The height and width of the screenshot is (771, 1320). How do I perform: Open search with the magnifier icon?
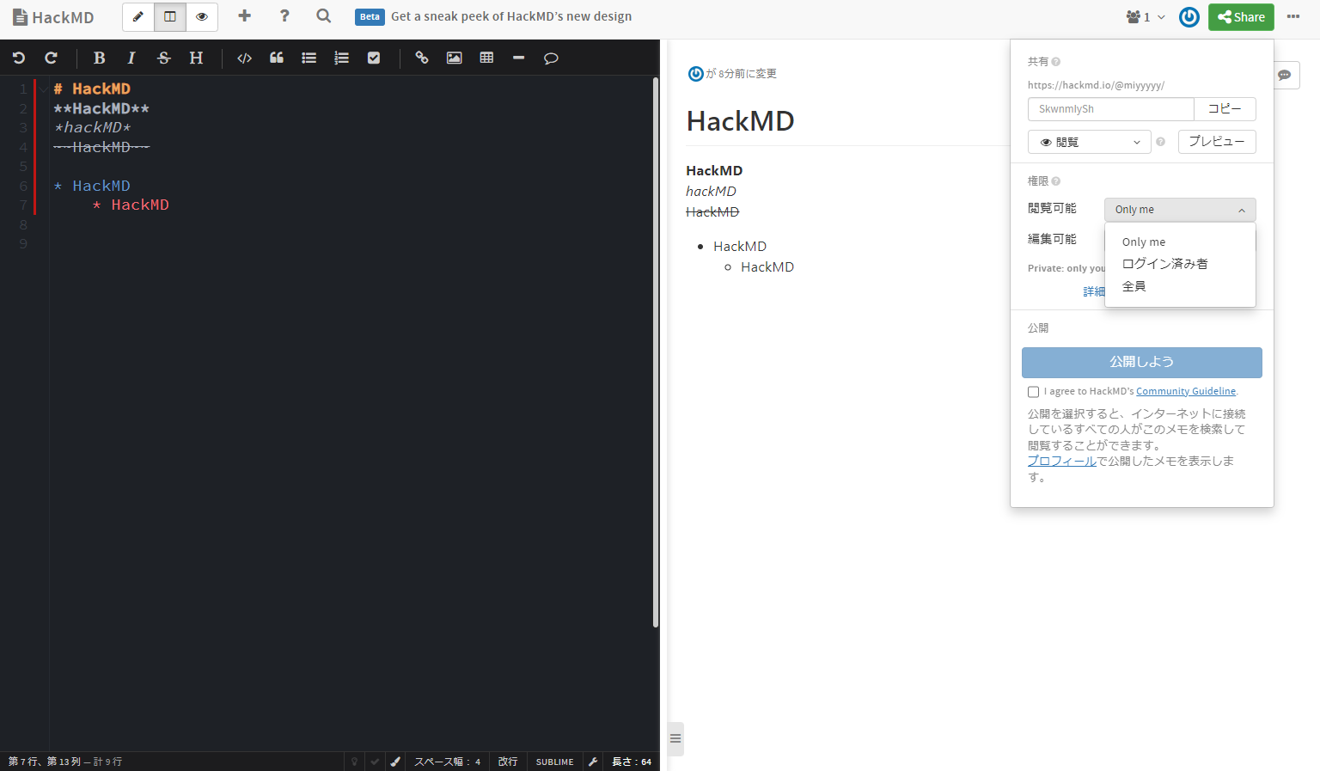tap(323, 16)
